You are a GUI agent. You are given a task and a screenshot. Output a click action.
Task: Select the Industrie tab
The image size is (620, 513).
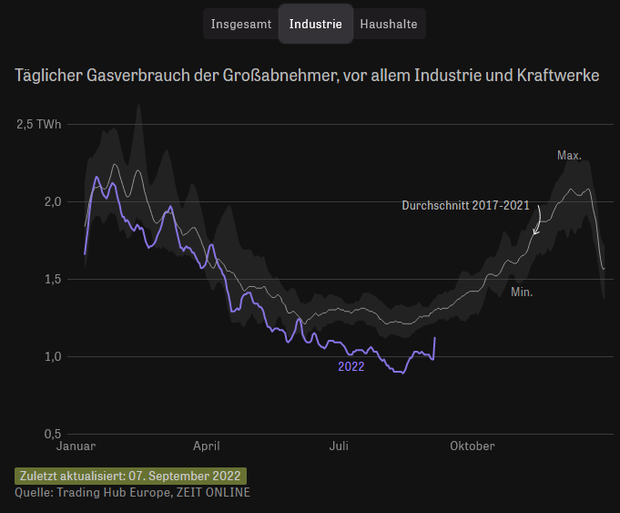(316, 24)
